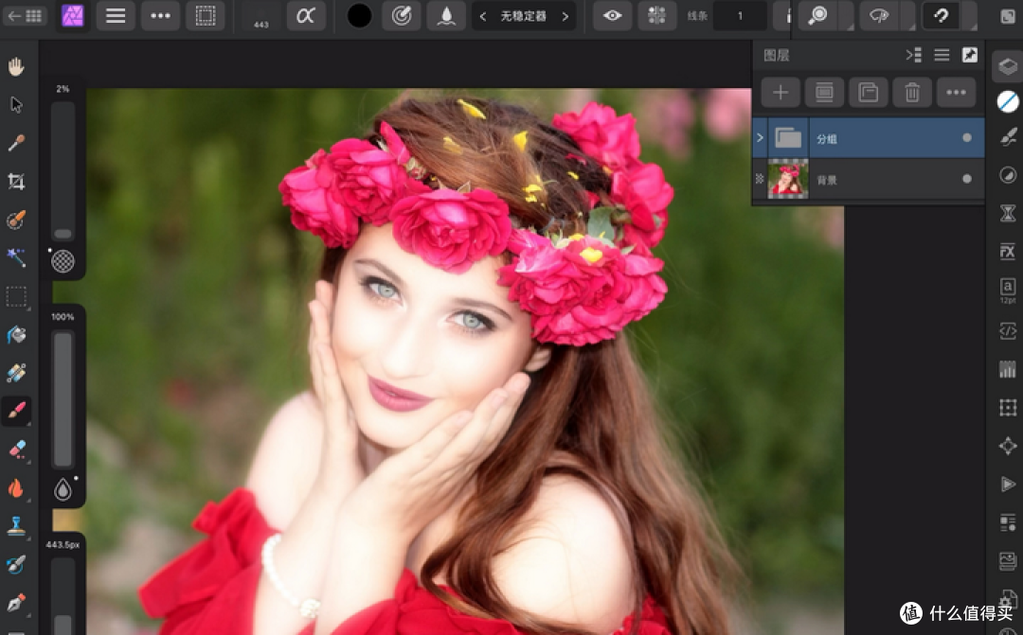Choose the Eraser tool
This screenshot has height=635, width=1023.
point(16,450)
